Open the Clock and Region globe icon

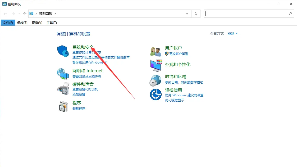(x=156, y=80)
